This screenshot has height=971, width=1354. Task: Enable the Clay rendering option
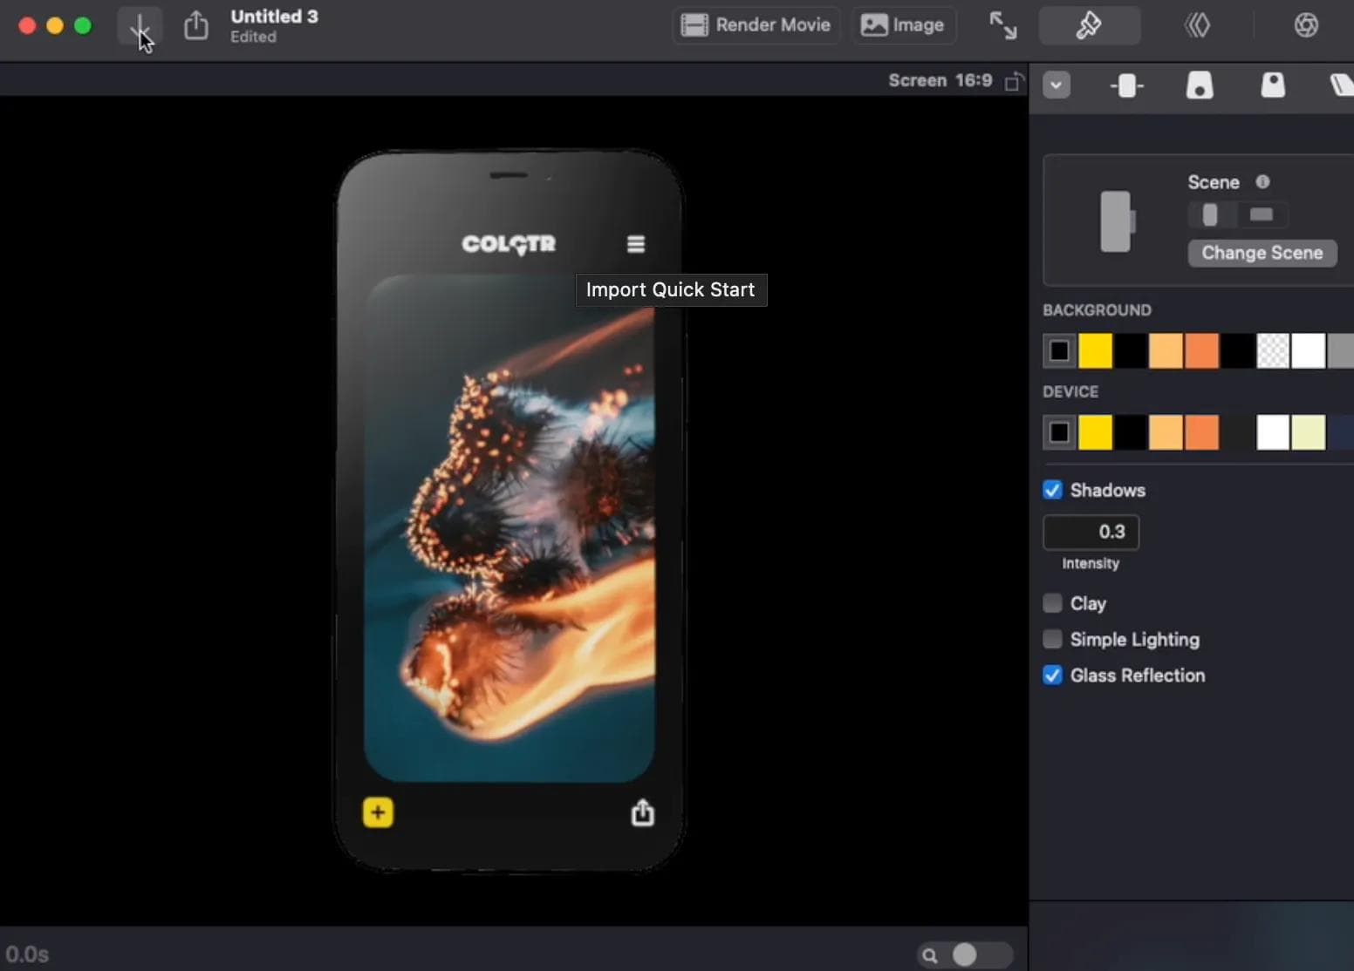coord(1052,603)
